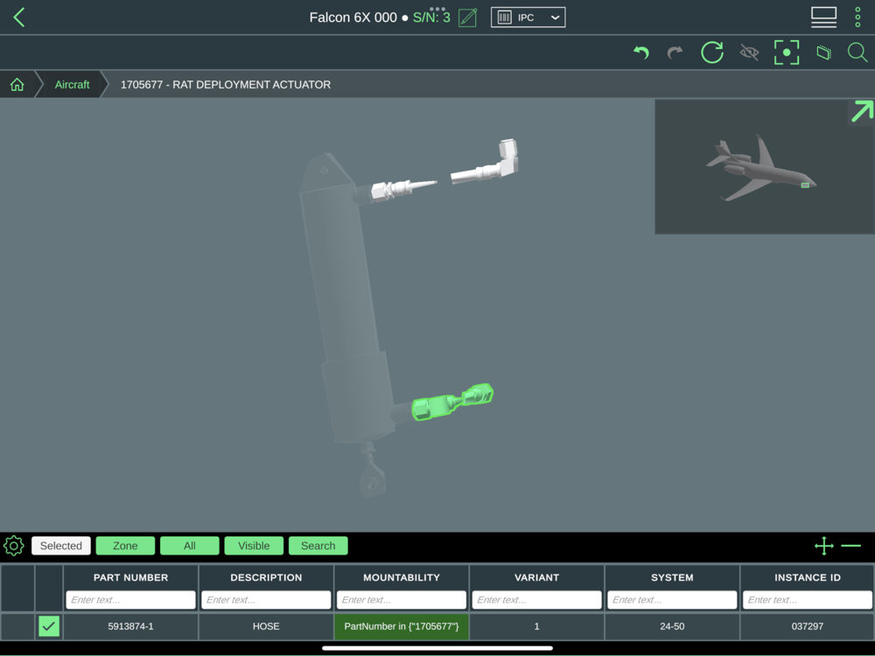875x656 pixels.
Task: Click the Falcon 6X 000 title
Action: (x=353, y=17)
